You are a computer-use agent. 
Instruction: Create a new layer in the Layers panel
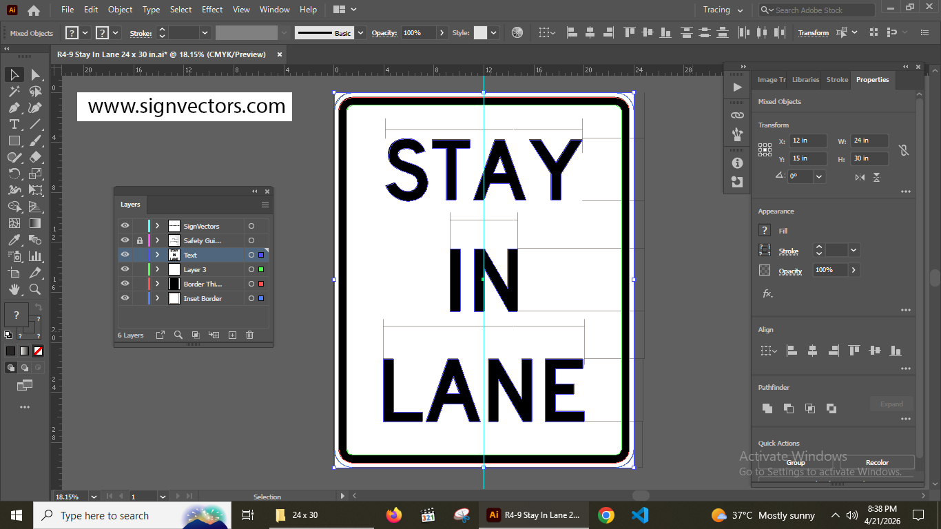[232, 335]
